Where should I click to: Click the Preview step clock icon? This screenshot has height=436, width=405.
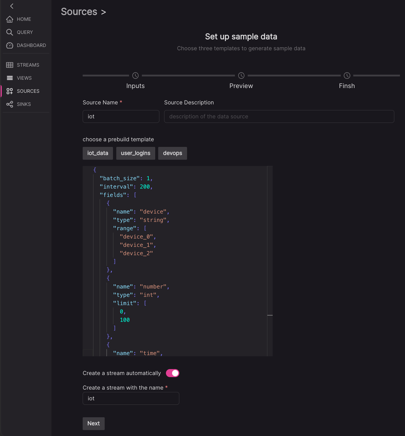click(x=241, y=76)
